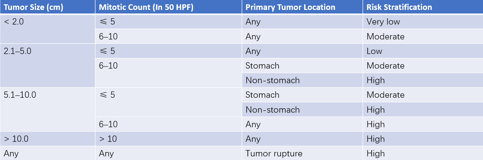
Task: Select '6–10' mitotic count in the 5.1–10.0 group
Action: (x=168, y=124)
